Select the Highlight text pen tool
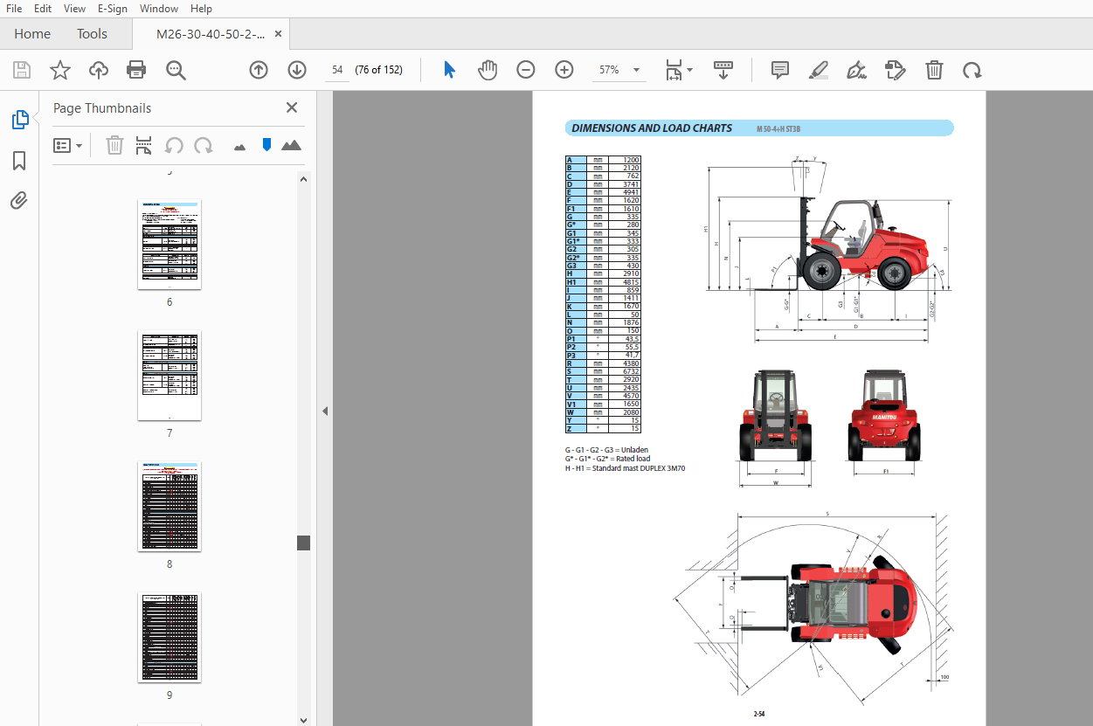Screen dimensions: 1093x726 pos(819,70)
